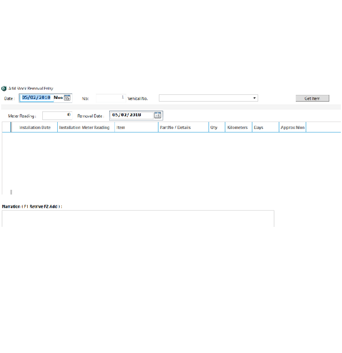Screen dimensions: 342x353
Task: Click the Get Item button
Action: 313,98
